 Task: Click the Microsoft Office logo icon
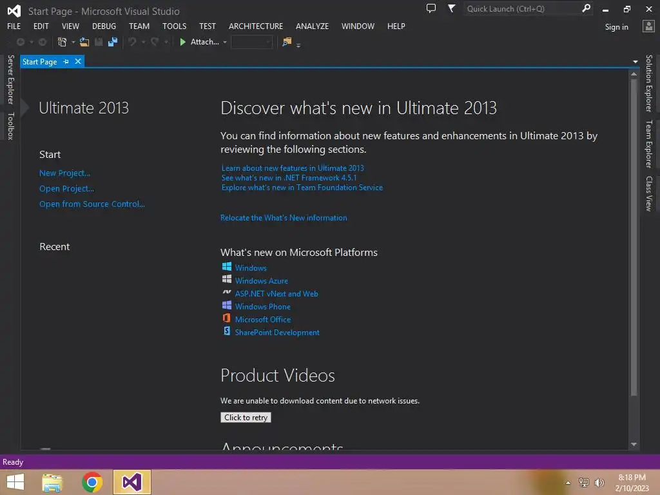[x=226, y=318]
